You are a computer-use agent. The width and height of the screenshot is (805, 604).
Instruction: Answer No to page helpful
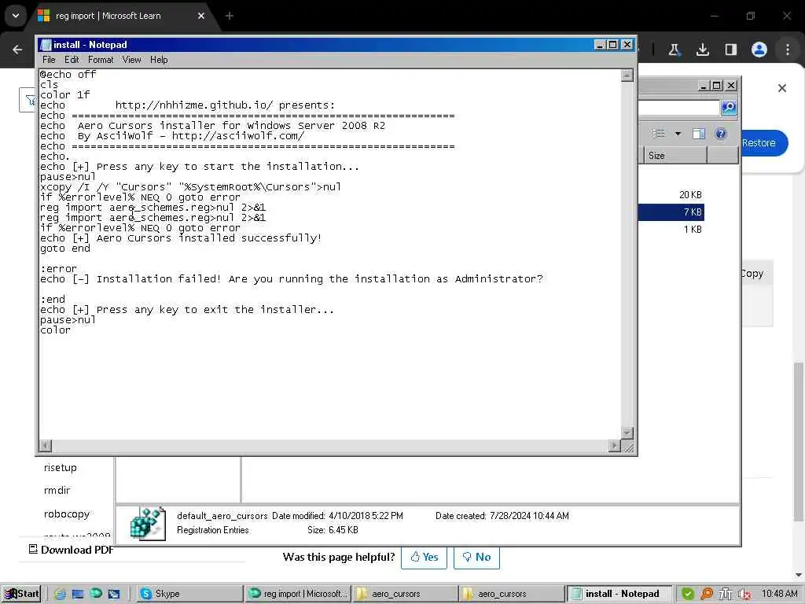476,558
